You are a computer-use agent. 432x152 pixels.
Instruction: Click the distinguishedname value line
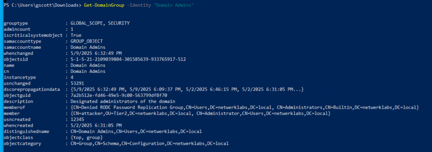tap(136, 131)
